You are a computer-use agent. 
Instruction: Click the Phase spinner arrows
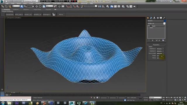click(163, 56)
